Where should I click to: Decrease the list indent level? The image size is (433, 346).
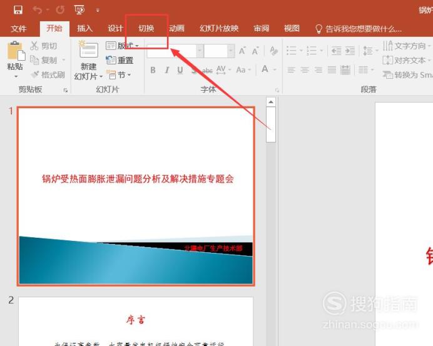point(337,51)
